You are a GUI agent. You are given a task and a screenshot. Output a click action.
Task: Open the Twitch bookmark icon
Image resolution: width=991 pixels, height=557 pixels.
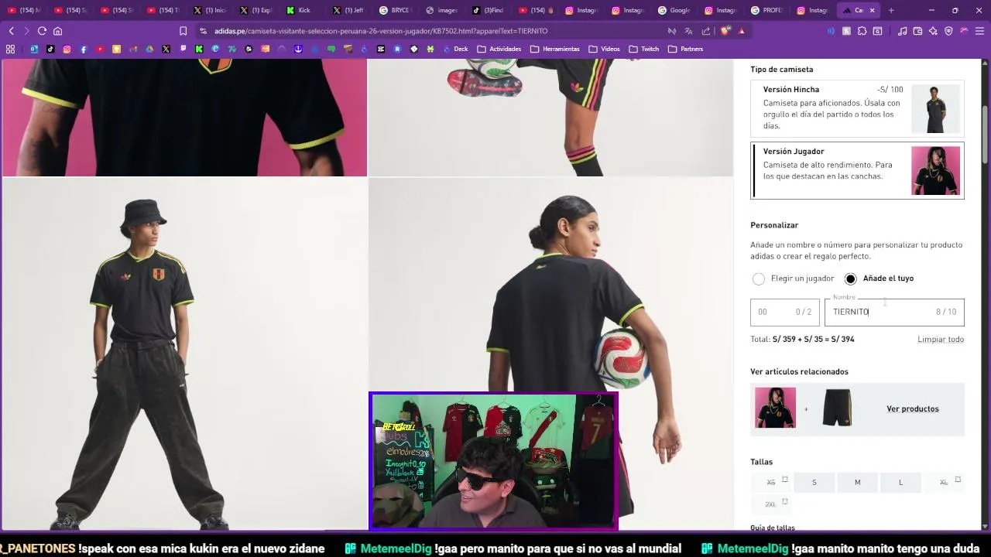tap(183, 49)
